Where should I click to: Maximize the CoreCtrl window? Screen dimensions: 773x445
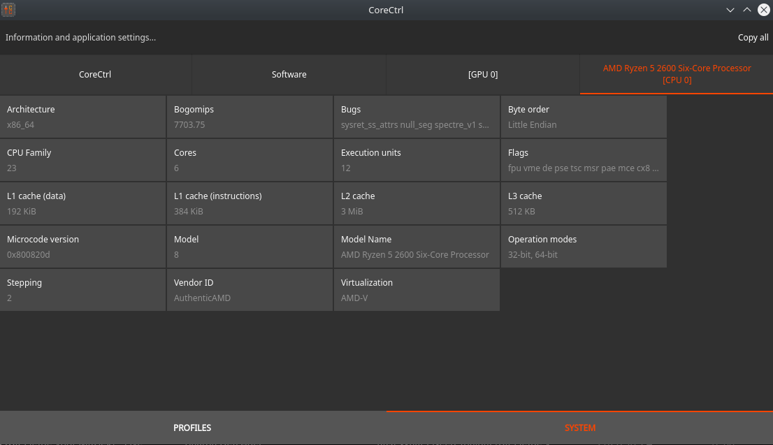(x=746, y=10)
